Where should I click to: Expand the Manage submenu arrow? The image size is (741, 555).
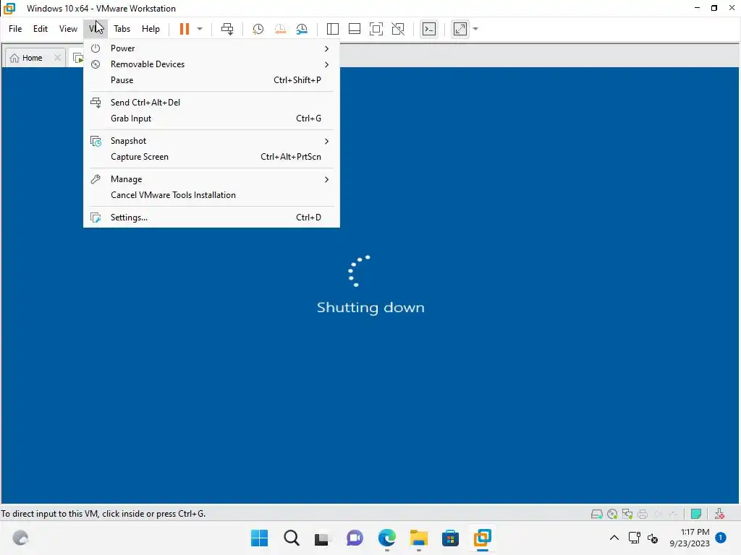coord(326,179)
